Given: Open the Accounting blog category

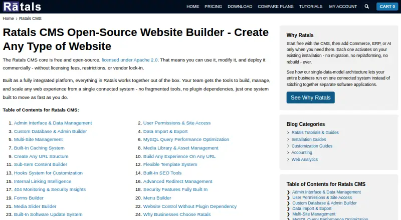Looking at the screenshot, I should 302,152.
